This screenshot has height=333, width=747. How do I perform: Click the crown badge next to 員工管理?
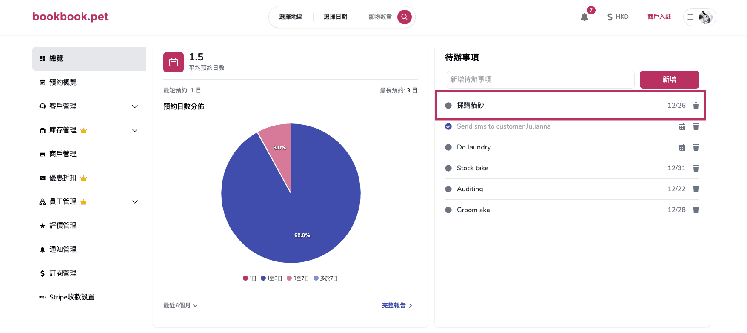click(x=83, y=202)
